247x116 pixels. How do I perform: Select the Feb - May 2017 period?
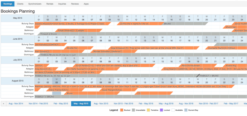231,104
